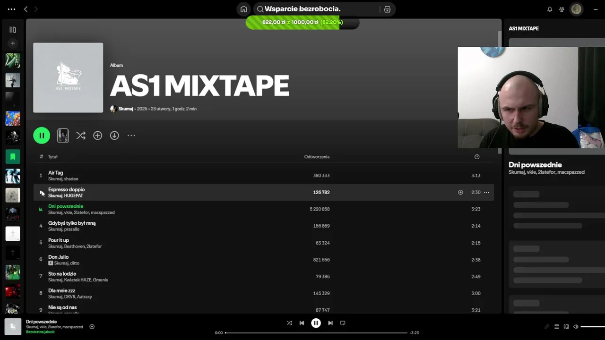
Task: Click the duration clock column header
Action: click(x=477, y=157)
